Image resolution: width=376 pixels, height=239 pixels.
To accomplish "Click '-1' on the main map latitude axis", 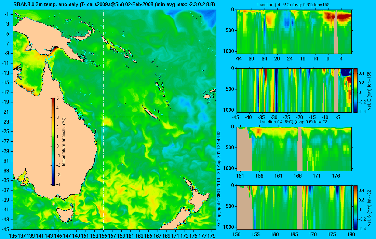I will point(7,14).
